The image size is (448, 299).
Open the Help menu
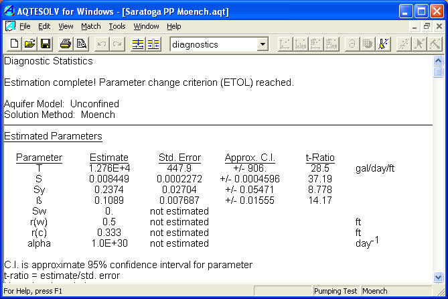[173, 26]
